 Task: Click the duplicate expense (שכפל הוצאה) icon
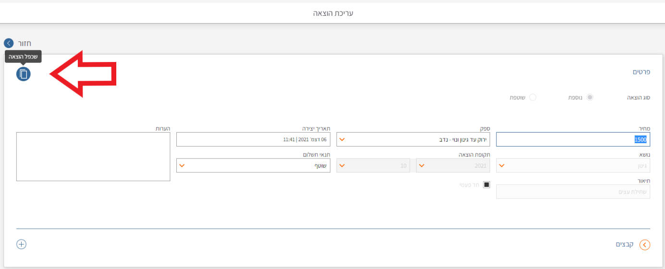coord(23,74)
